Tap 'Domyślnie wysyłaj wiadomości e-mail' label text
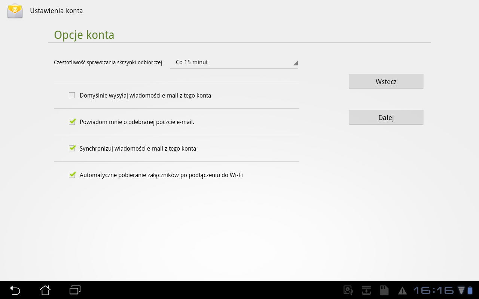Image resolution: width=479 pixels, height=299 pixels. click(145, 96)
